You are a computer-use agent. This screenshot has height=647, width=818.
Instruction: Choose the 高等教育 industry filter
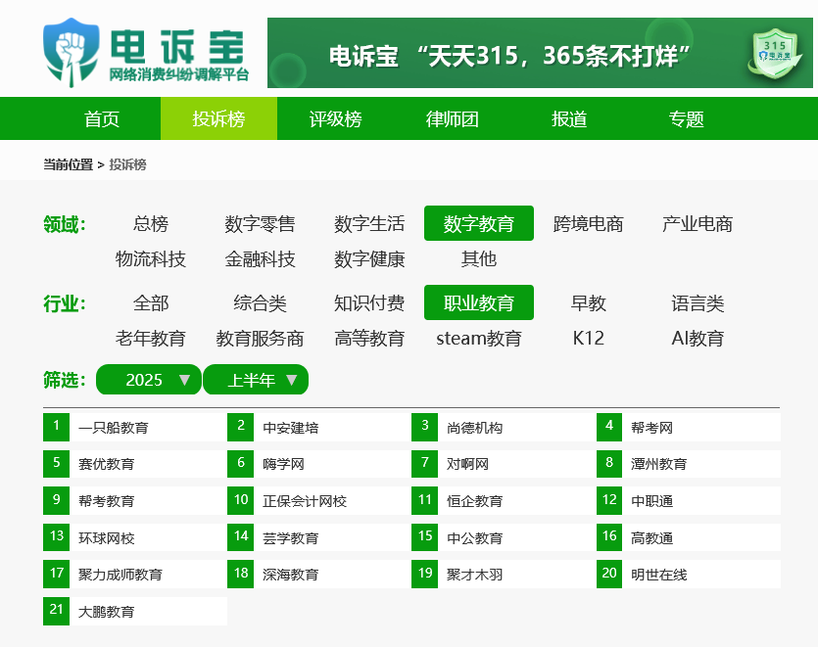(369, 339)
